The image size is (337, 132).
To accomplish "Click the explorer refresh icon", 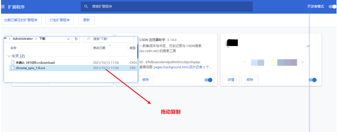I will point(76,39).
